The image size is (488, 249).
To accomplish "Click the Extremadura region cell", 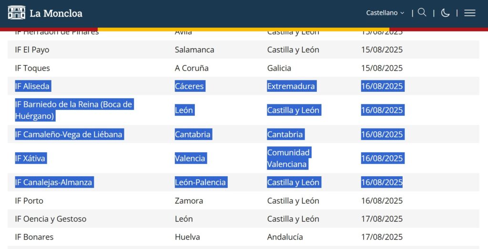I will click(x=291, y=86).
